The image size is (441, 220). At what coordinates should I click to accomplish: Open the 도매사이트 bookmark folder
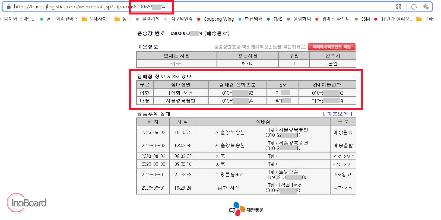pyautogui.click(x=96, y=19)
